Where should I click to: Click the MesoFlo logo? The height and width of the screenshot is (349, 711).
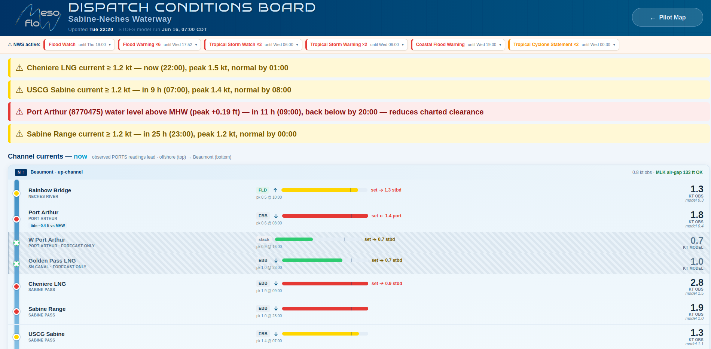38,18
